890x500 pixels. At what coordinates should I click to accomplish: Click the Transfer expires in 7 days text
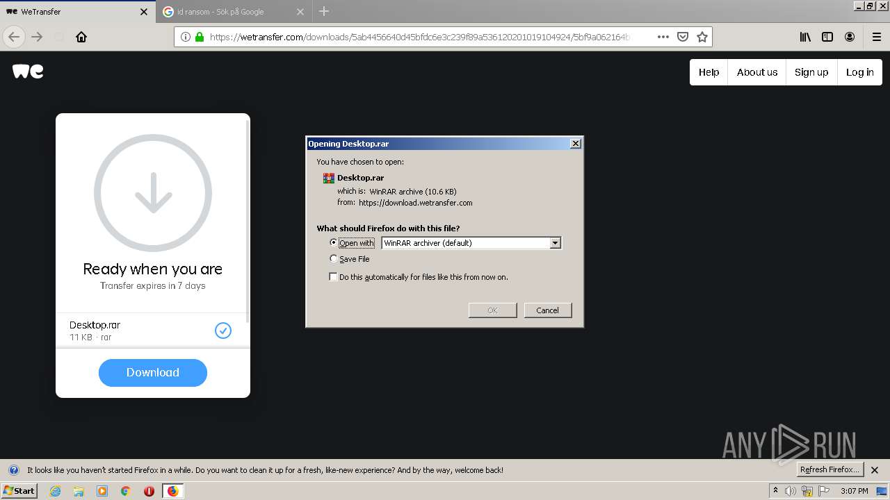153,286
